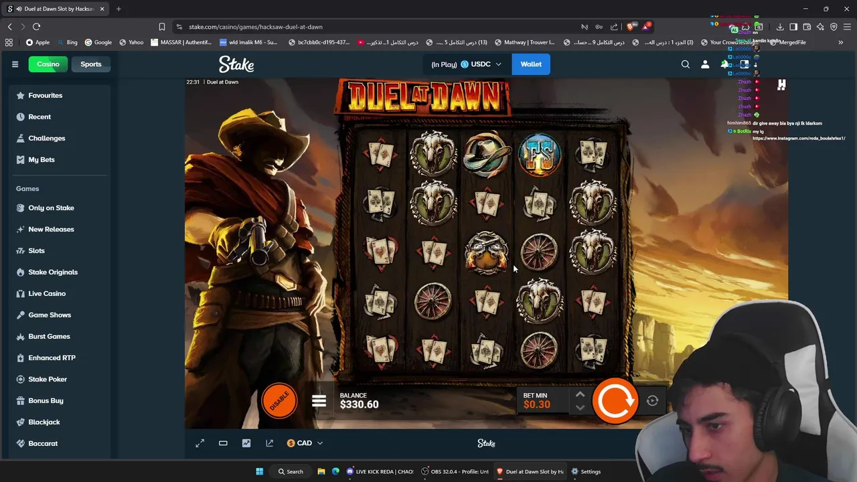Open autoplay settings beside the spin button
The width and height of the screenshot is (857, 482).
coord(652,401)
